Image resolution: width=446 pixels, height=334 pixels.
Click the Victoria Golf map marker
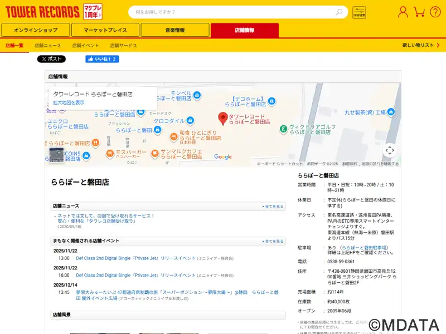coord(283,129)
